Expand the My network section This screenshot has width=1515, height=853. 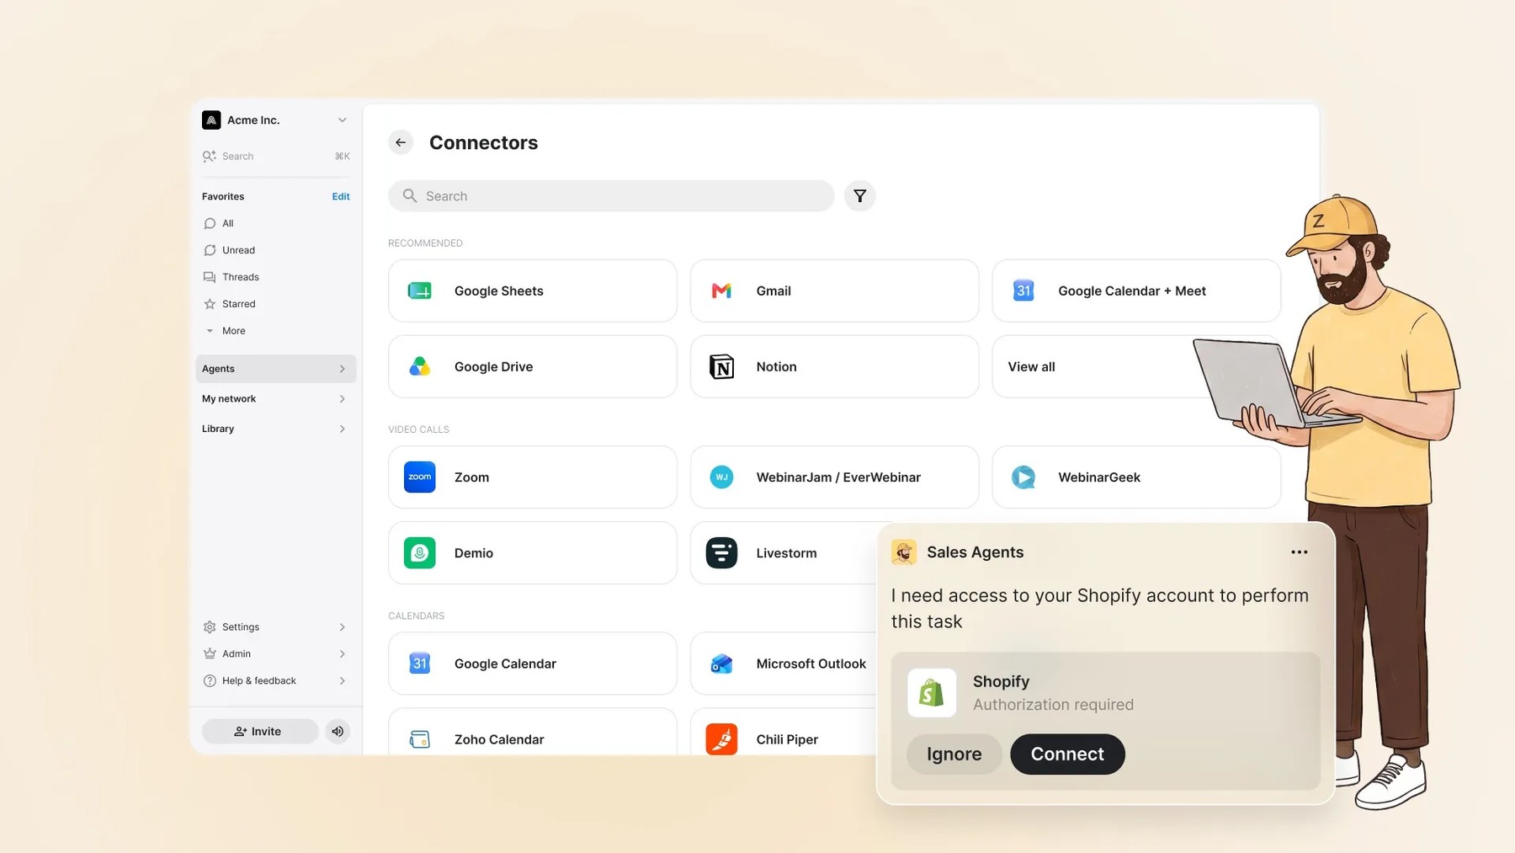(275, 399)
